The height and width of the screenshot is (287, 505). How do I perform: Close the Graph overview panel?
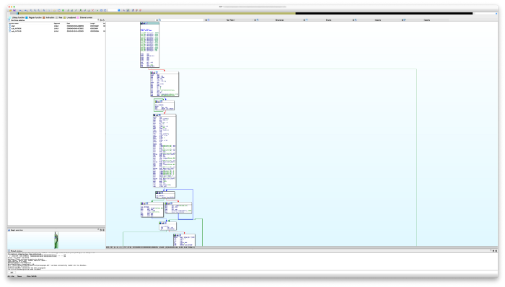pos(103,230)
